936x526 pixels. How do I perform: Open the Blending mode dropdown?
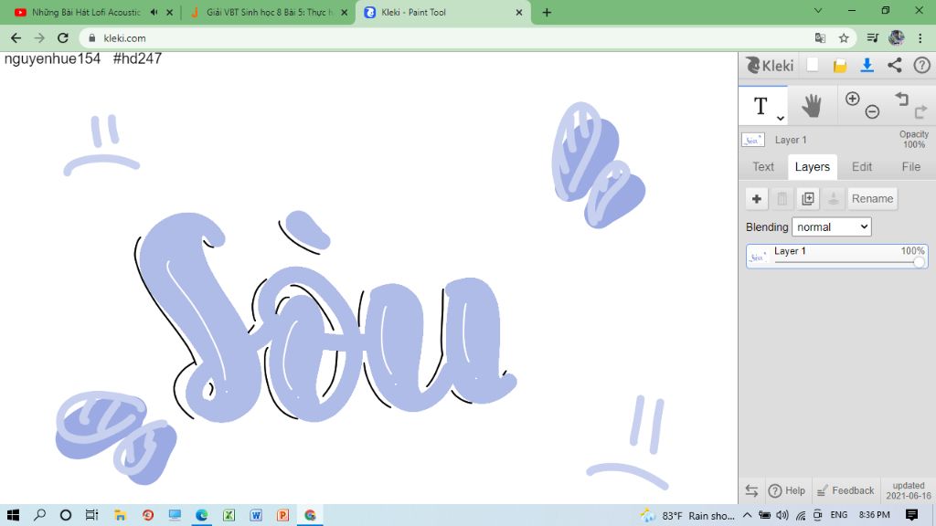(832, 226)
